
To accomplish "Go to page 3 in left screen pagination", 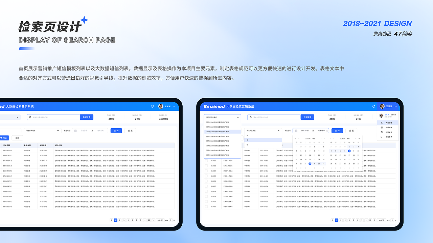I will [124, 220].
